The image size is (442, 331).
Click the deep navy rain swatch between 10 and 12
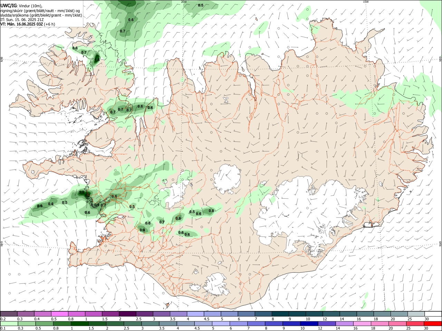308,323
